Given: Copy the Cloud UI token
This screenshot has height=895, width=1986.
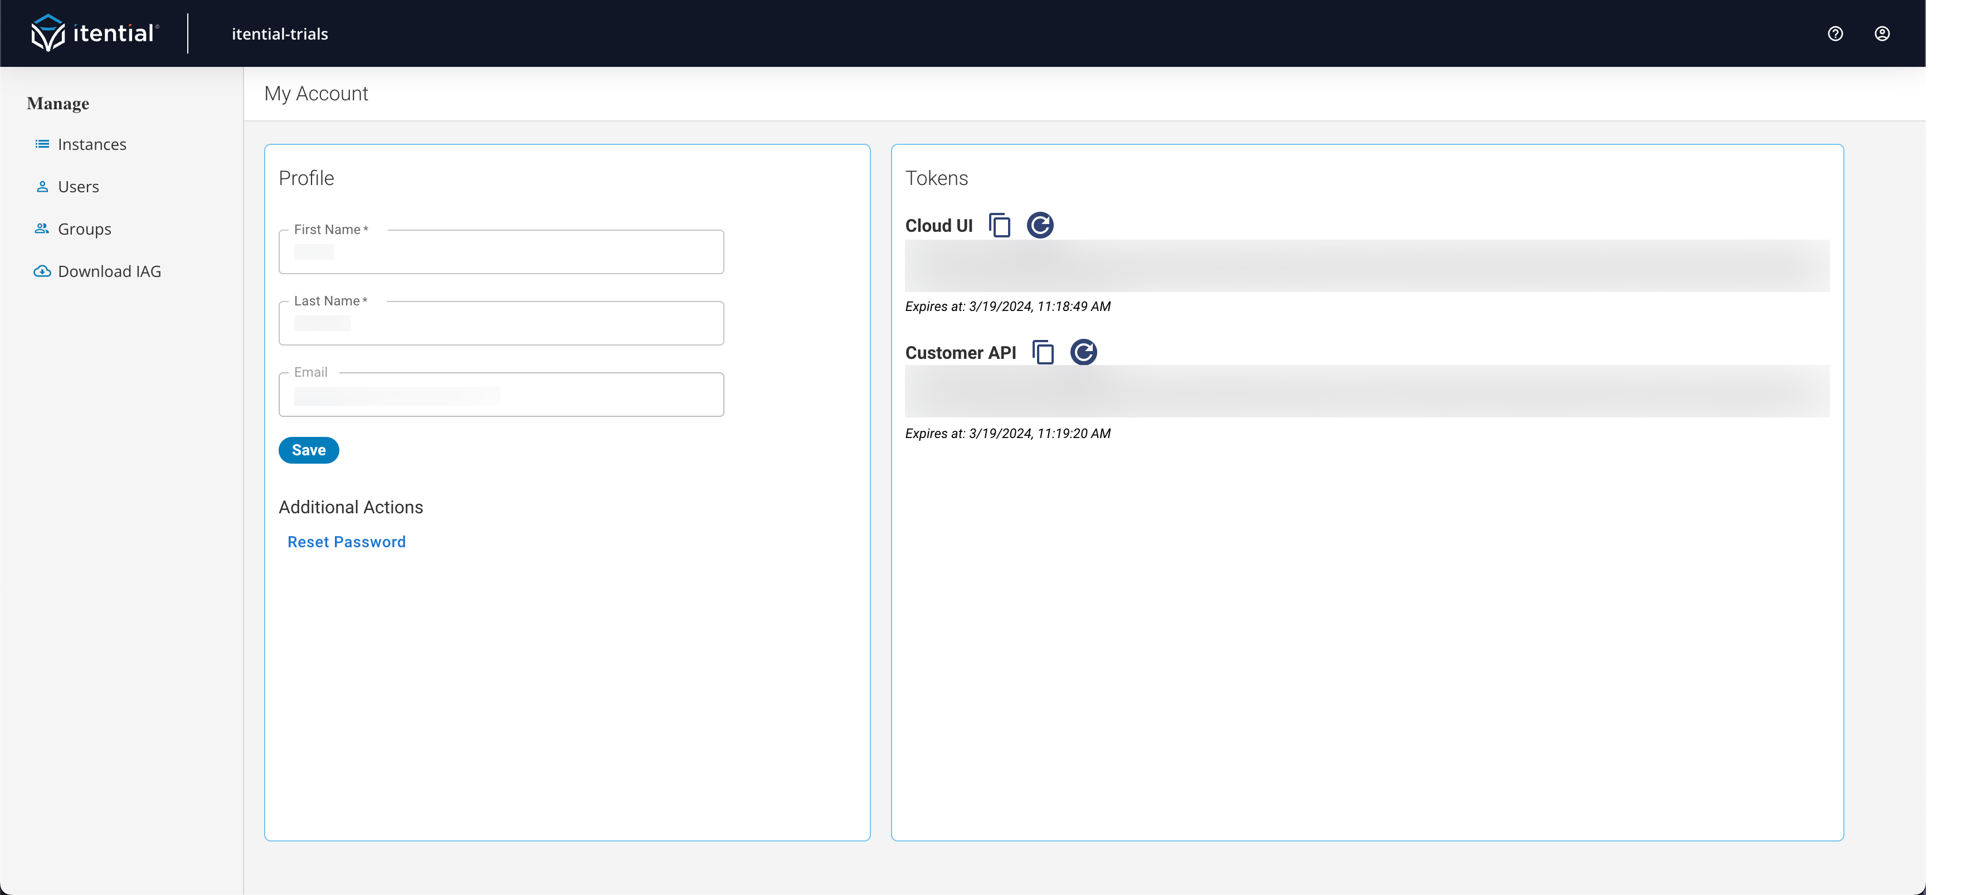Looking at the screenshot, I should point(999,225).
